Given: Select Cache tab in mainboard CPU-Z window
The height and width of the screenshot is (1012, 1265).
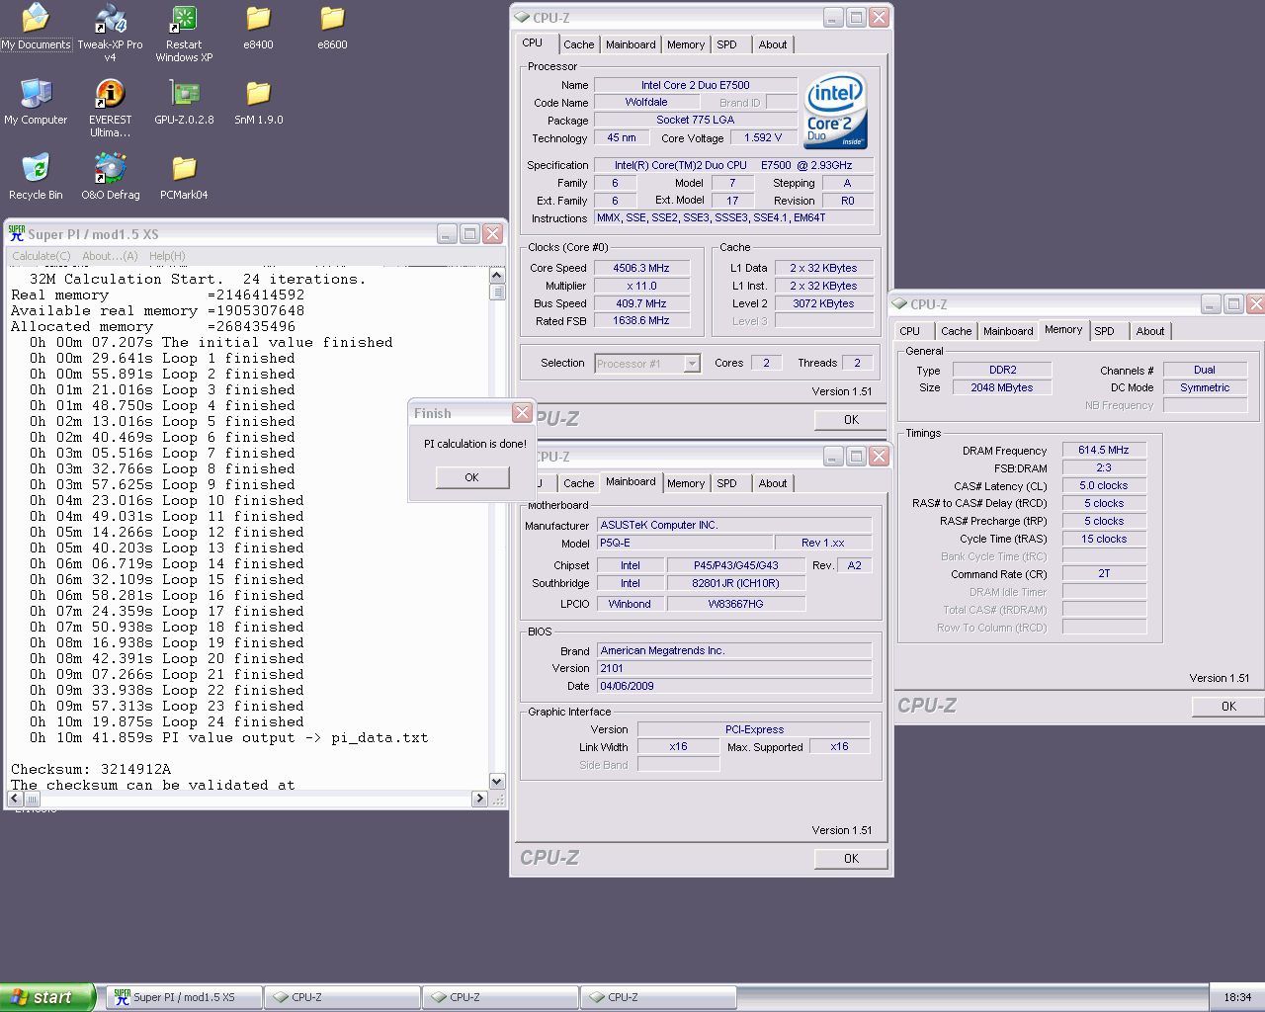Looking at the screenshot, I should [x=579, y=483].
